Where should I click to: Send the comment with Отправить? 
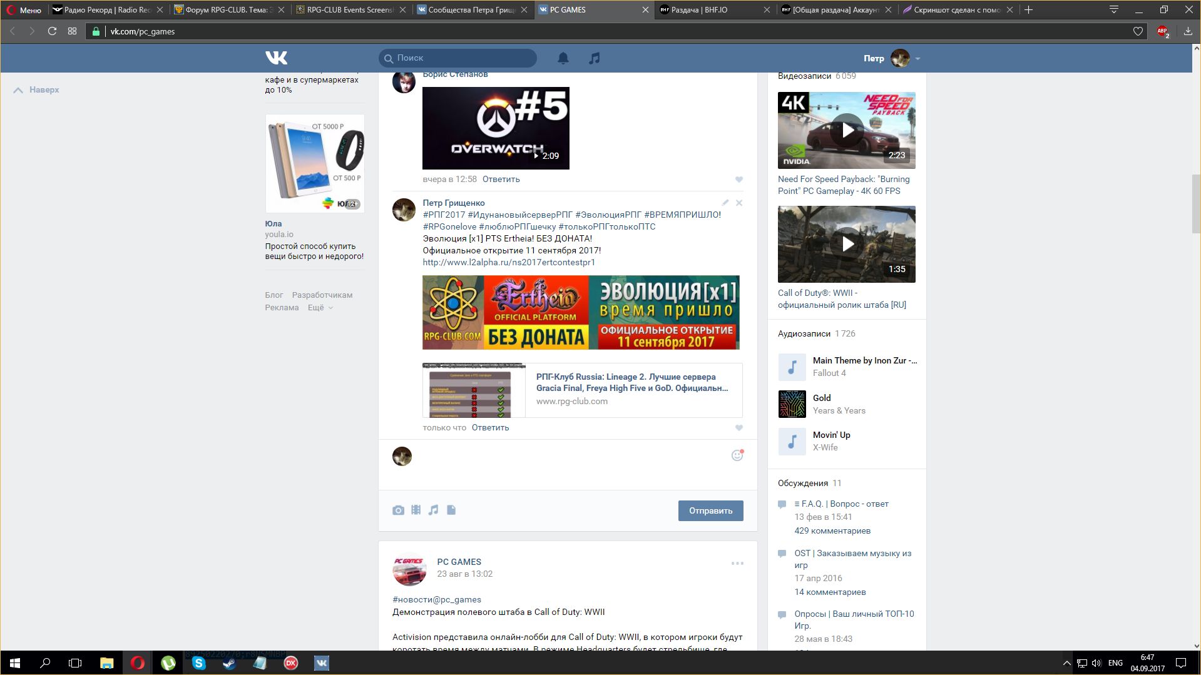point(710,510)
